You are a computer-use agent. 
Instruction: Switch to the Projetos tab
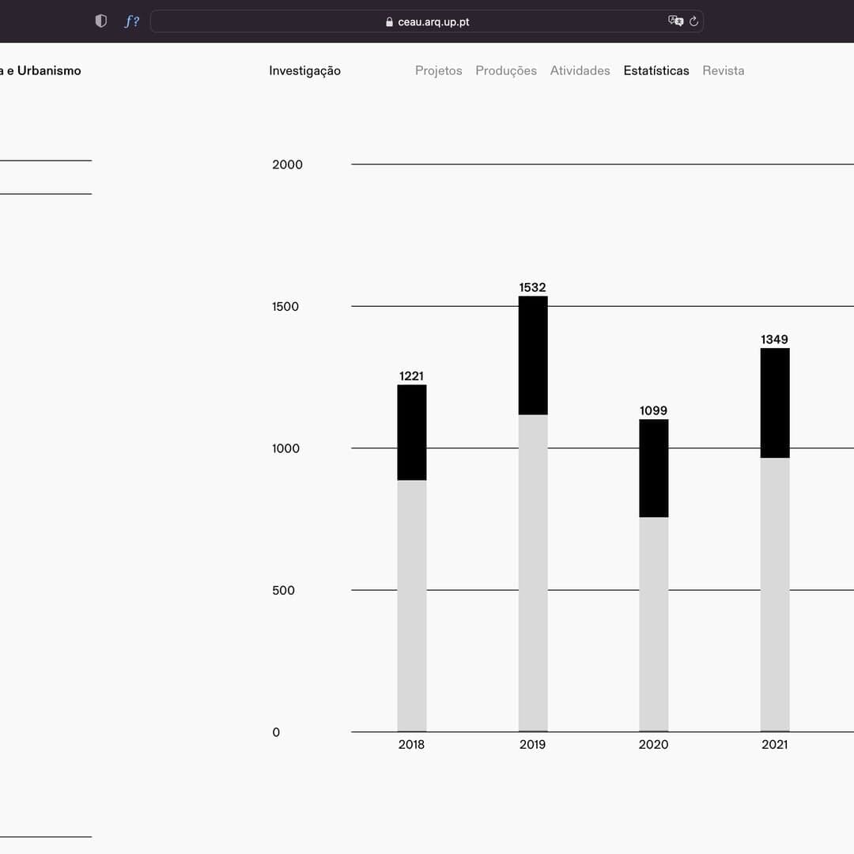coord(438,70)
